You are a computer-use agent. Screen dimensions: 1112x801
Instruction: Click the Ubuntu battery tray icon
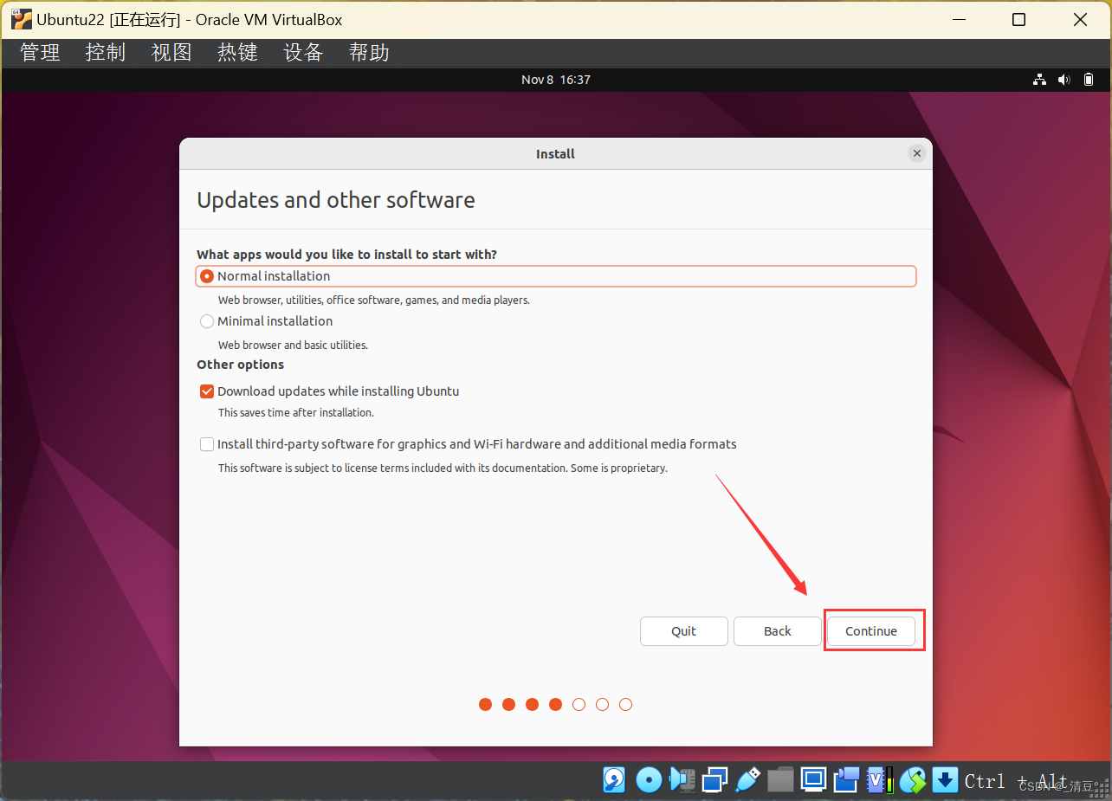1089,80
